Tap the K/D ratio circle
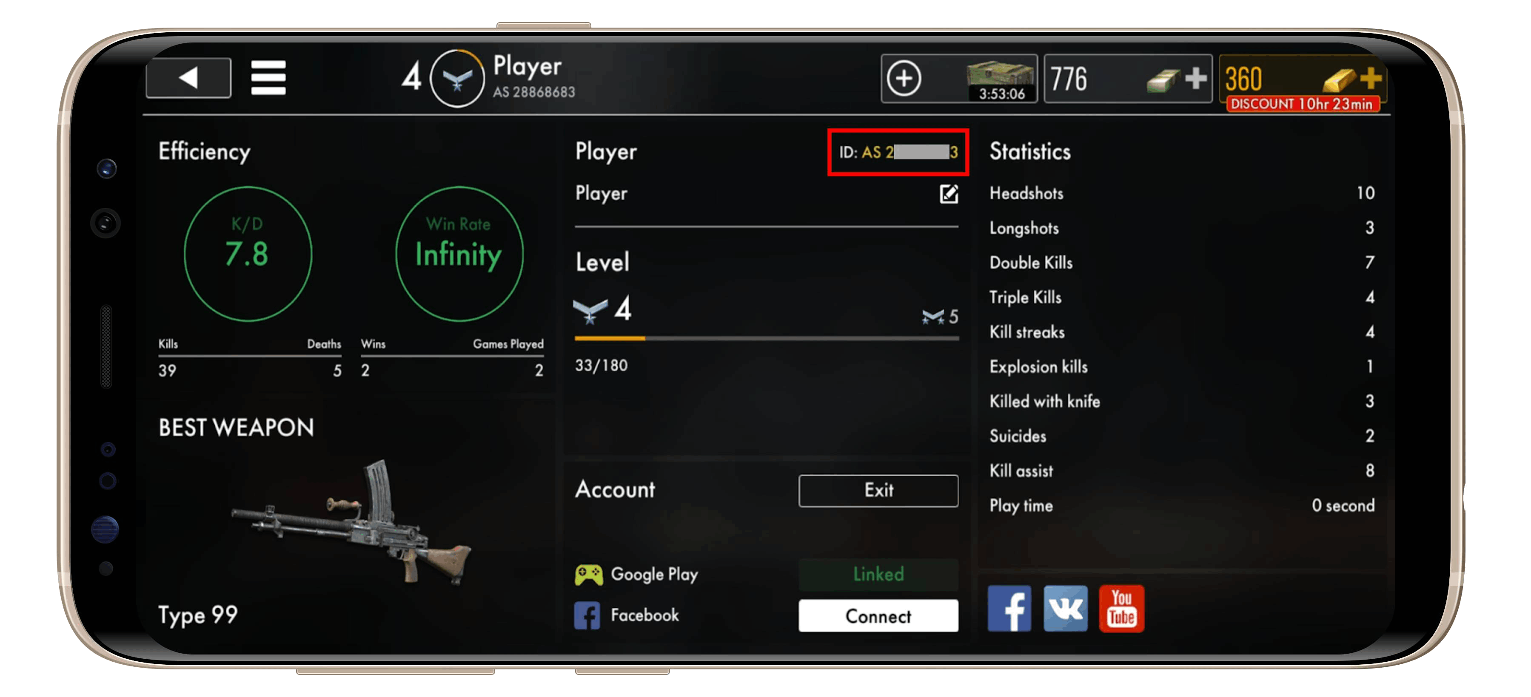Image resolution: width=1531 pixels, height=697 pixels. (248, 254)
